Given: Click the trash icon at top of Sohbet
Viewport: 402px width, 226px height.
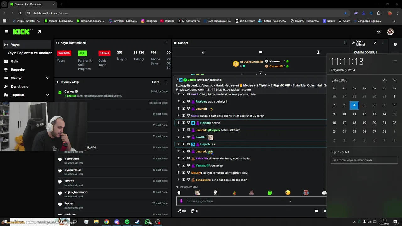Looking at the screenshot, I should (203, 52).
